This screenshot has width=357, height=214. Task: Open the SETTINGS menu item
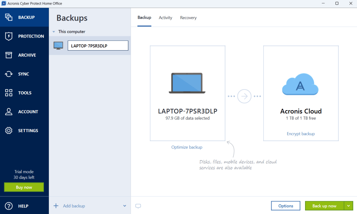tap(24, 131)
